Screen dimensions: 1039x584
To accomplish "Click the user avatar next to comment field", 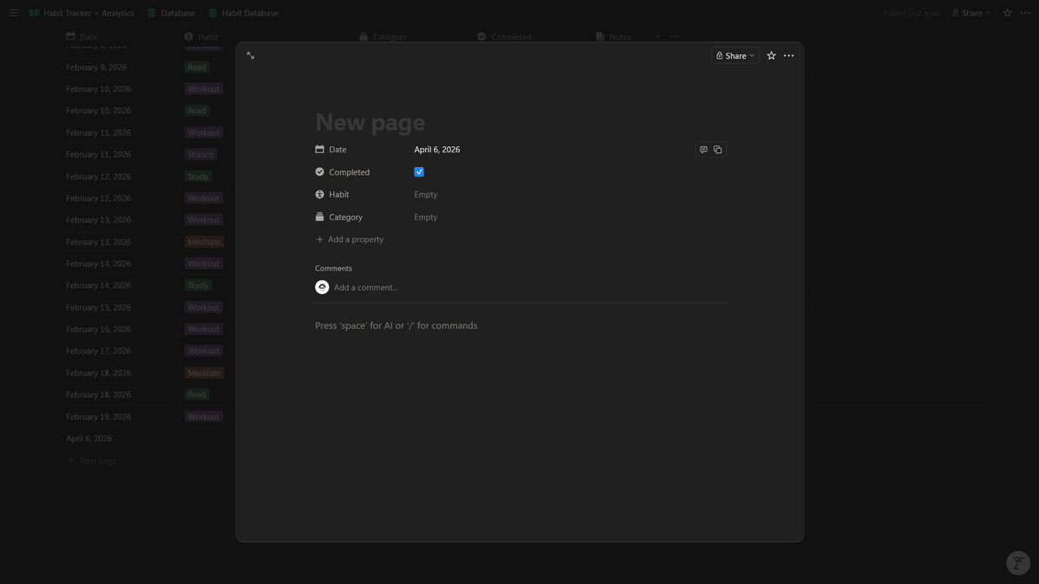I will tap(322, 287).
